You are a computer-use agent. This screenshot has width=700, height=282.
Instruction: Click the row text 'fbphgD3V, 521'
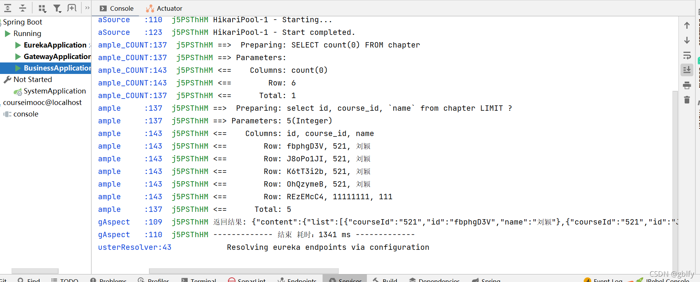click(x=317, y=146)
